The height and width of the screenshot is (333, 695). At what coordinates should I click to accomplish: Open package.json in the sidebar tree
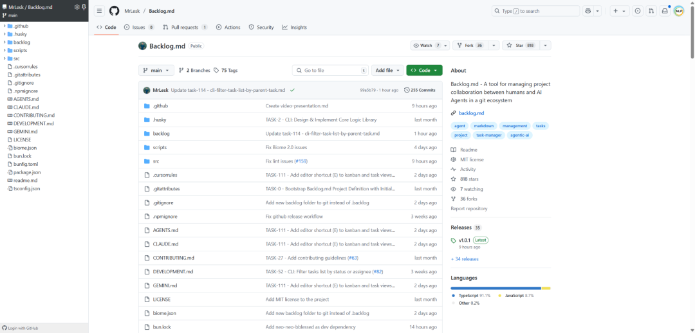27,172
